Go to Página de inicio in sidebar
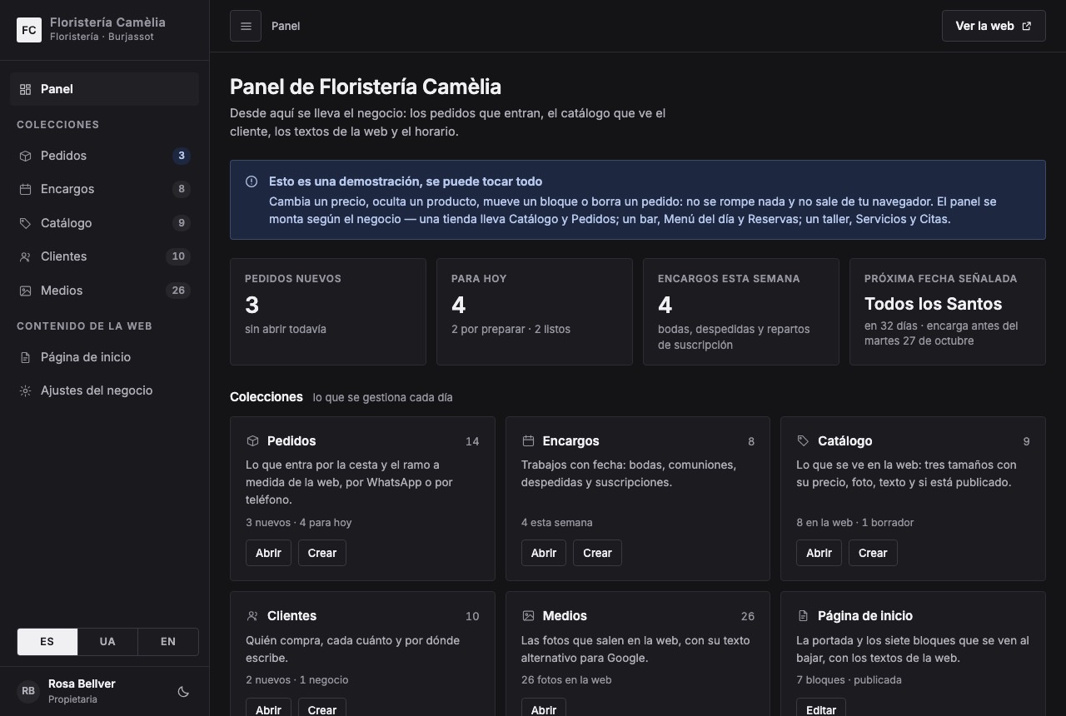The width and height of the screenshot is (1066, 716). [104, 357]
